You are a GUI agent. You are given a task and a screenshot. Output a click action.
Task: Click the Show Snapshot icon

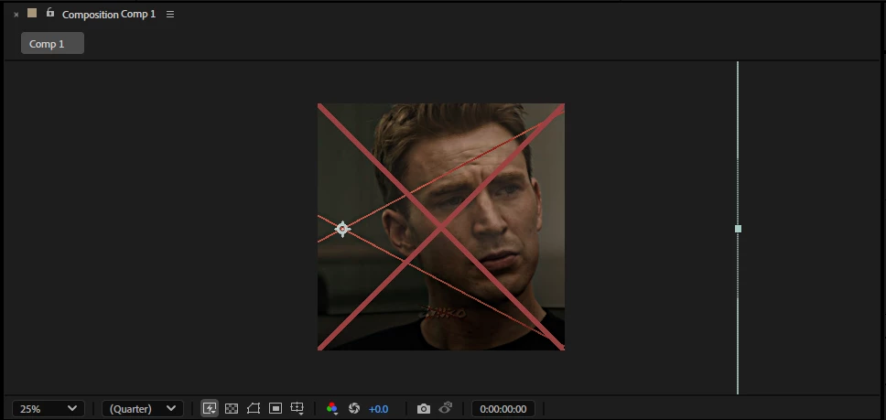tap(446, 408)
